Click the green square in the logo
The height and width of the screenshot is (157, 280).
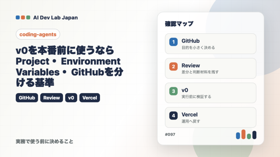point(28,17)
